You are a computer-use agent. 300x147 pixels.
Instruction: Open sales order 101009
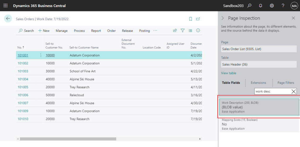23,111
